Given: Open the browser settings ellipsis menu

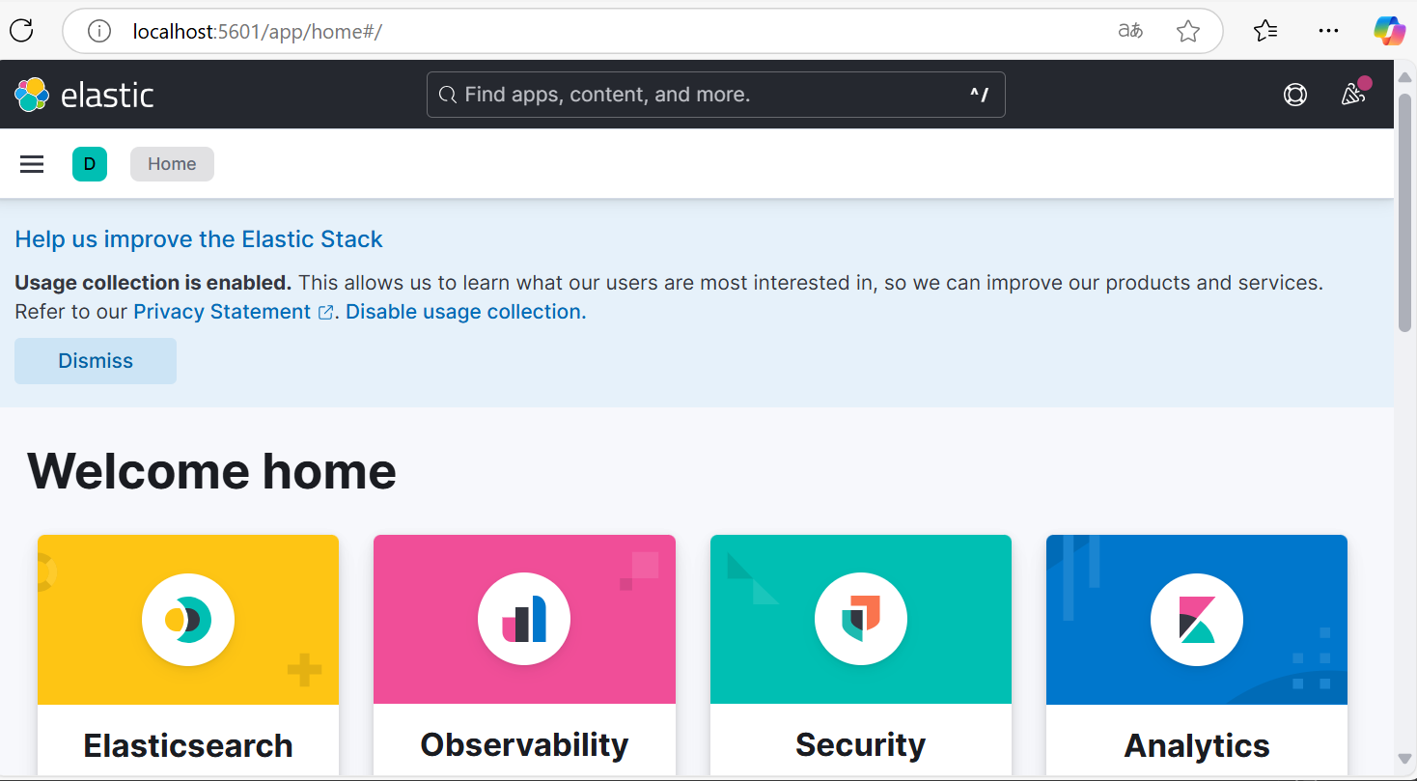Looking at the screenshot, I should tap(1328, 31).
